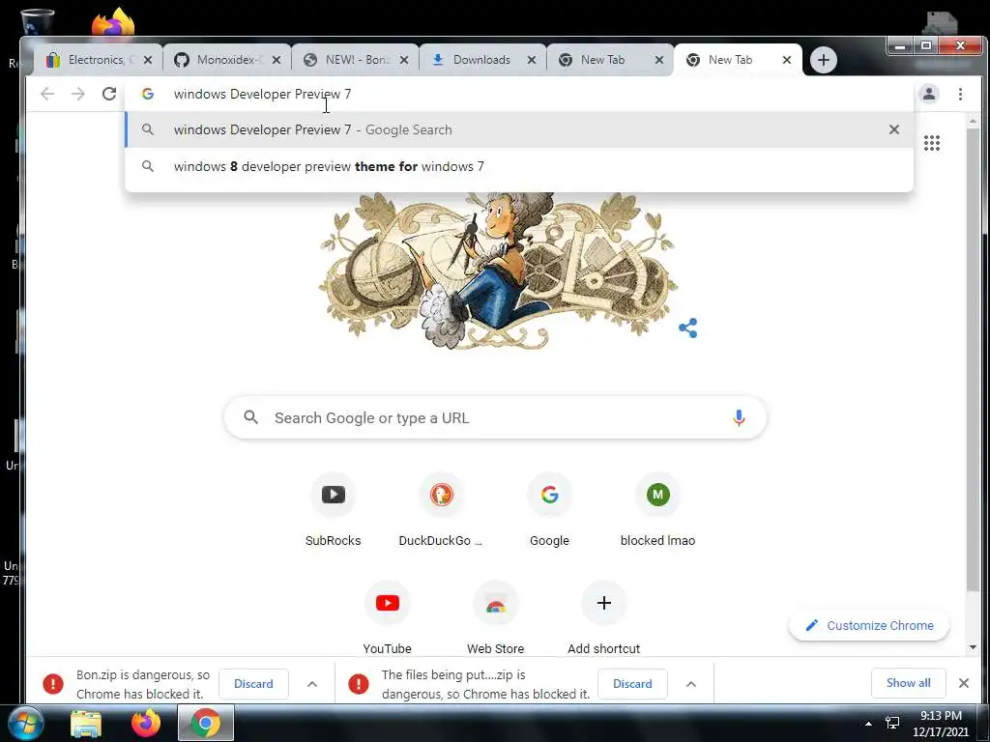This screenshot has height=742, width=990.
Task: Choose 'windows Developer Preview 7 - Google Search' suggestion
Action: coord(519,129)
